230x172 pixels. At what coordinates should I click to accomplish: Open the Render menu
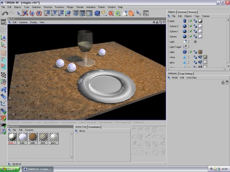tap(80, 7)
